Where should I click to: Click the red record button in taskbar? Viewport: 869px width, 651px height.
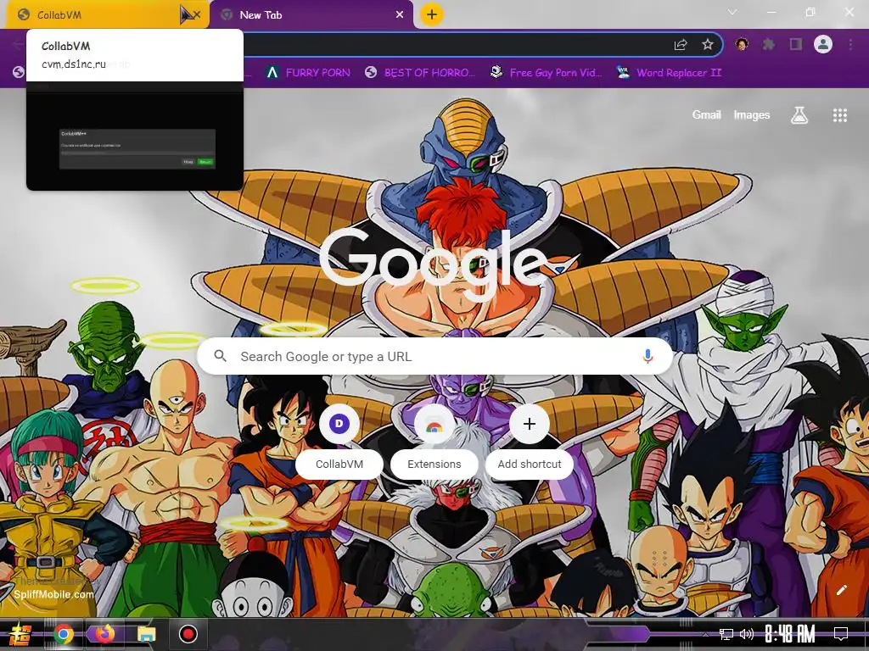pyautogui.click(x=188, y=634)
